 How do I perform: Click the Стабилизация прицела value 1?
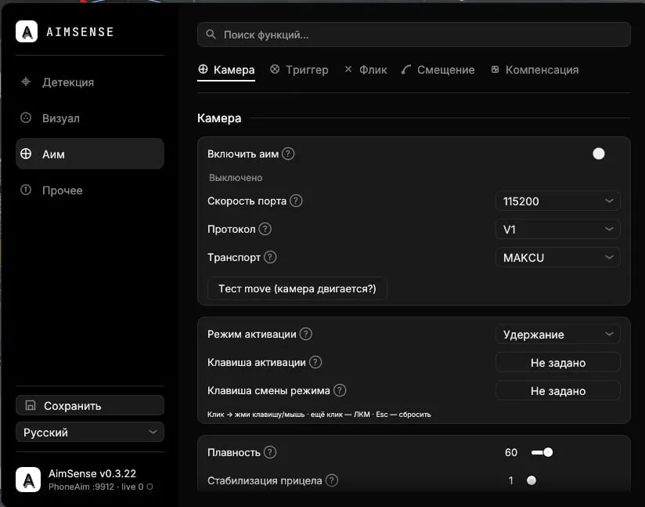[x=511, y=480]
